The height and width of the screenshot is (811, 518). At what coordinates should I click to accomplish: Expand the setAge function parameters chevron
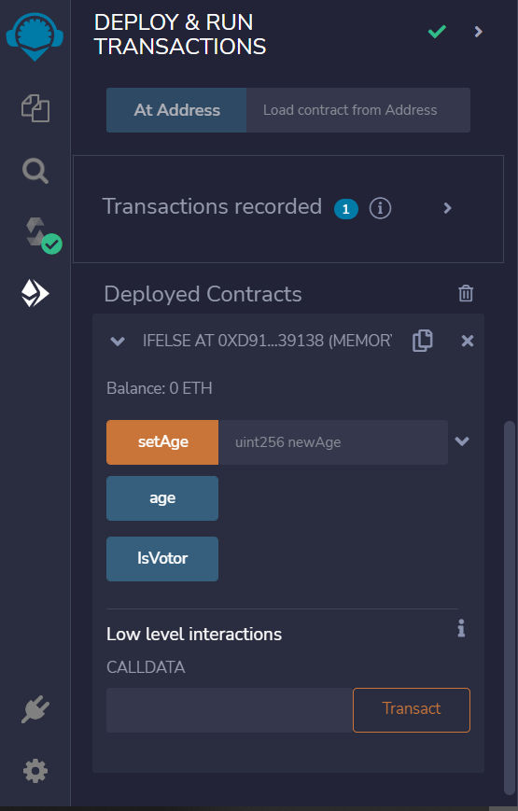point(462,441)
